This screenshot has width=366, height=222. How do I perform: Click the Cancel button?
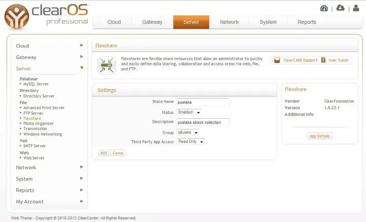[118, 153]
